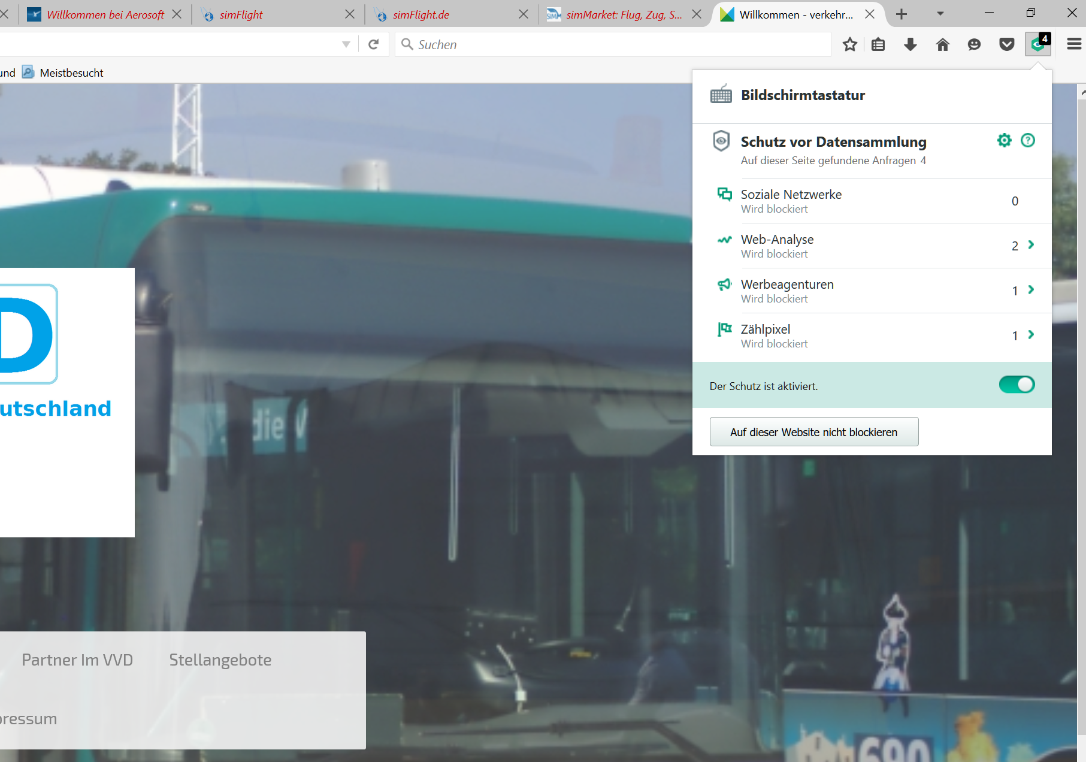Bookmark this page with the star icon
Screen dimensions: 1086x762
pyautogui.click(x=850, y=44)
